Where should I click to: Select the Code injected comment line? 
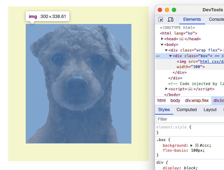click(x=196, y=84)
